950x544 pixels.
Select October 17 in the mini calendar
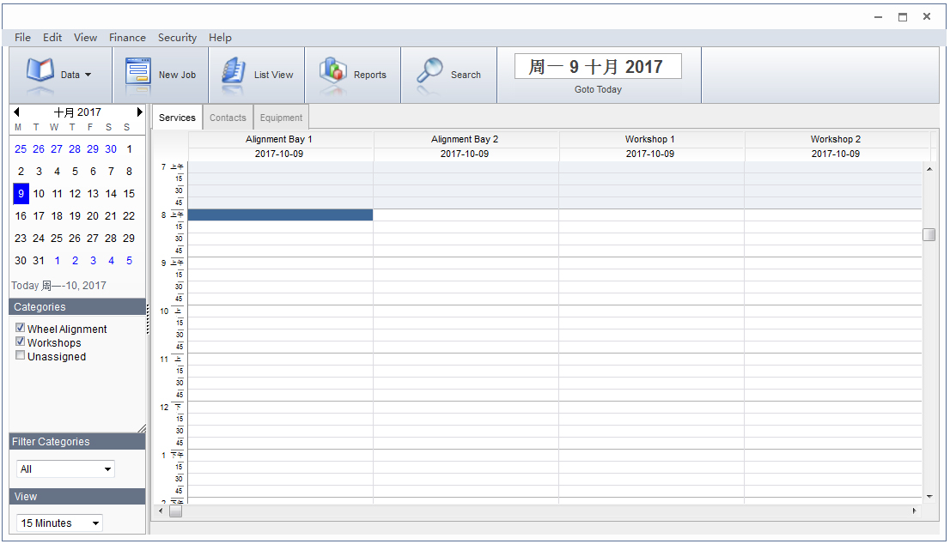point(39,216)
